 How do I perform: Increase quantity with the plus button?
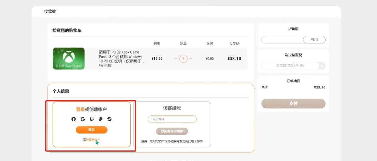click(191, 59)
